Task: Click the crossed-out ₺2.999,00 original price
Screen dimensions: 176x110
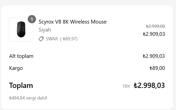Action: [x=155, y=26]
